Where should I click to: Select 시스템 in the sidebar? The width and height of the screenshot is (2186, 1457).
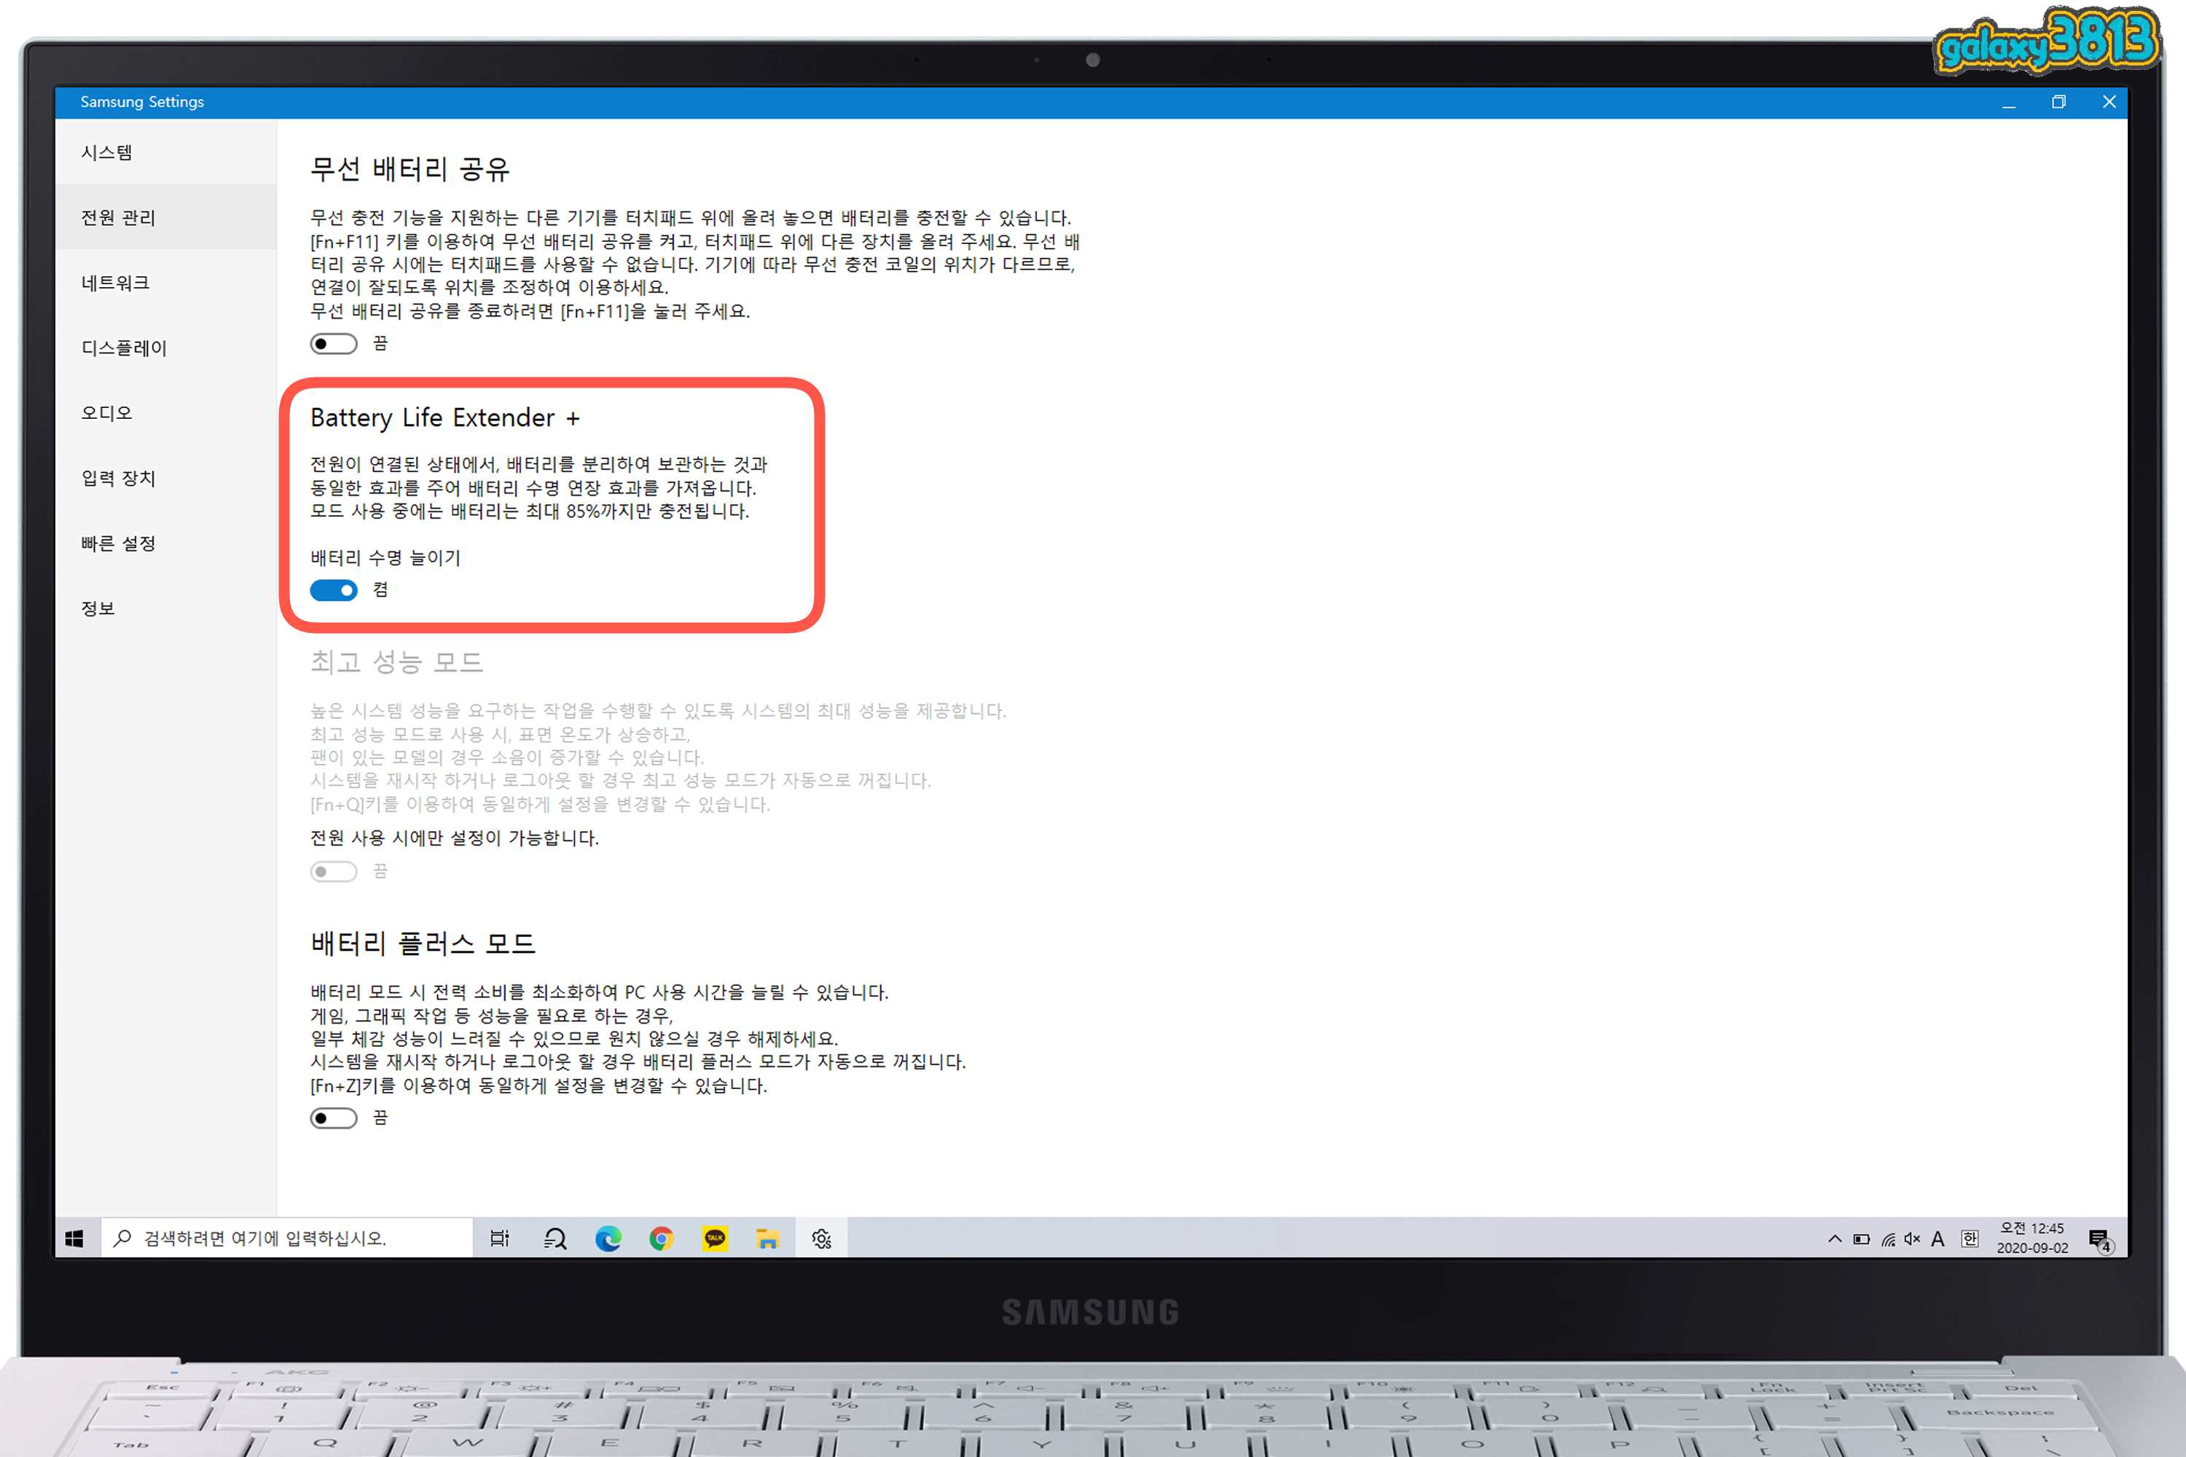(x=107, y=152)
